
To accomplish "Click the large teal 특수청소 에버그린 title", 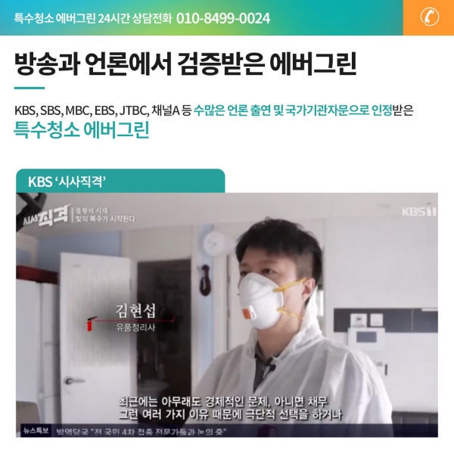I will tap(82, 129).
